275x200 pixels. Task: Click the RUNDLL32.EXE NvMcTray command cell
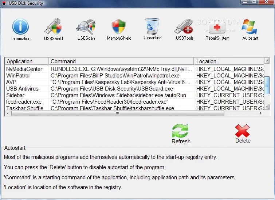(x=121, y=69)
